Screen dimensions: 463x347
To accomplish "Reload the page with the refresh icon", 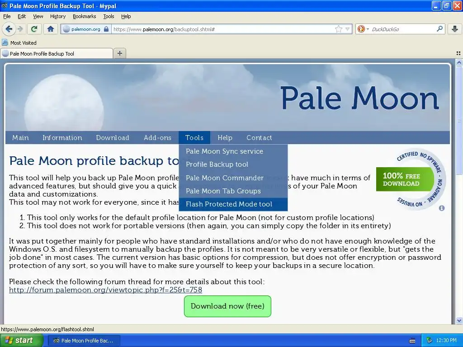I will pyautogui.click(x=34, y=29).
